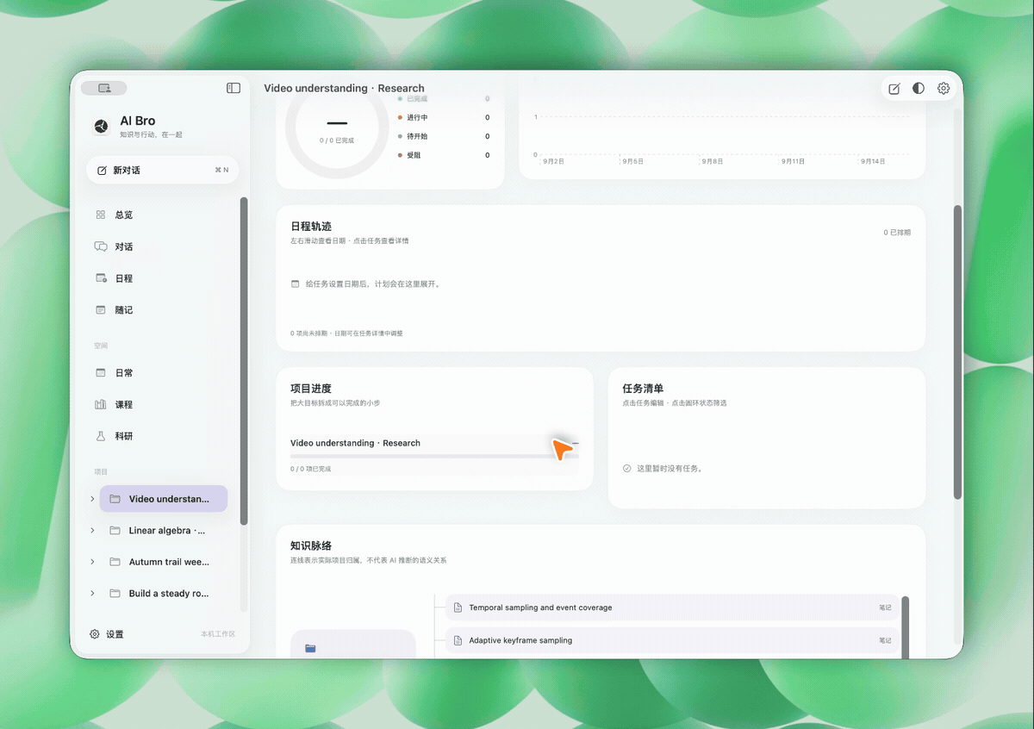This screenshot has width=1034, height=729.
Task: Toggle the sidebar panel icon
Action: pyautogui.click(x=234, y=88)
